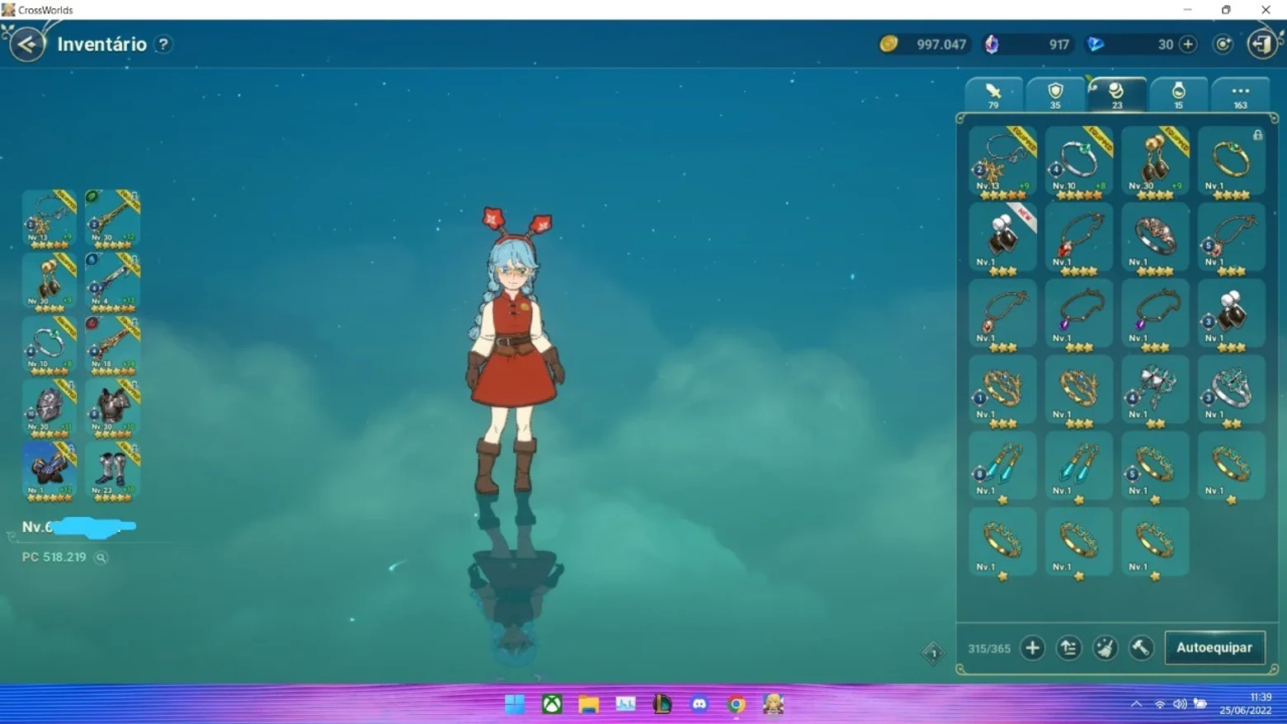Go back using the arrow beside Inventário
The image size is (1287, 724).
[27, 44]
